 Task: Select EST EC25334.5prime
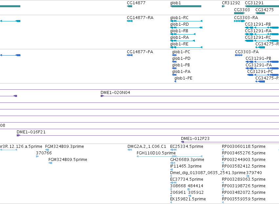[x=187, y=147]
